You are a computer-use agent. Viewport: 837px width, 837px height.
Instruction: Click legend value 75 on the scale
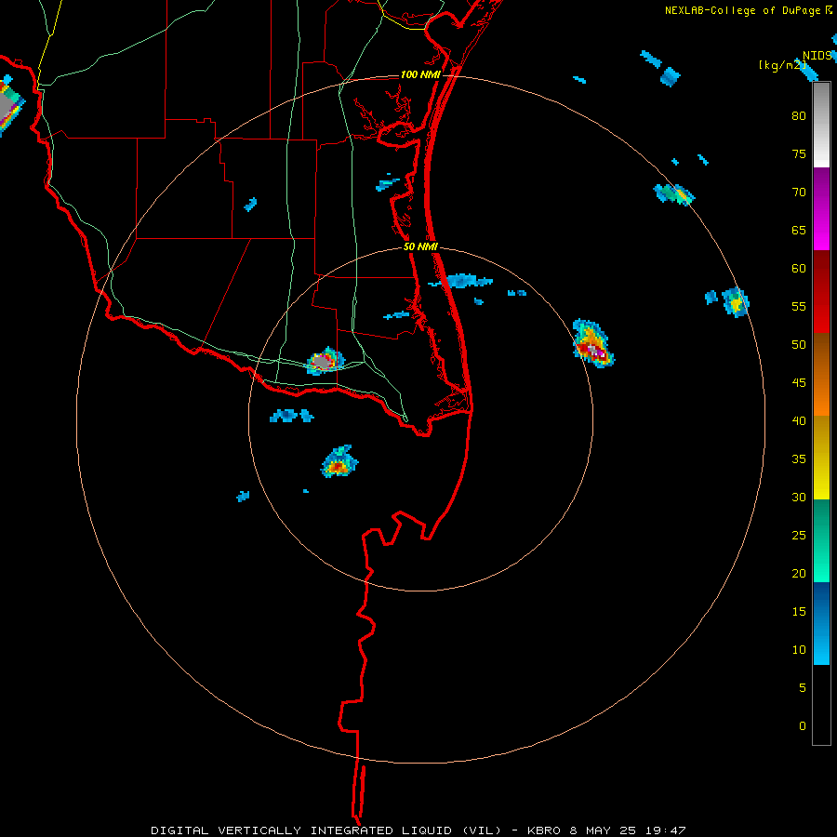pos(799,154)
